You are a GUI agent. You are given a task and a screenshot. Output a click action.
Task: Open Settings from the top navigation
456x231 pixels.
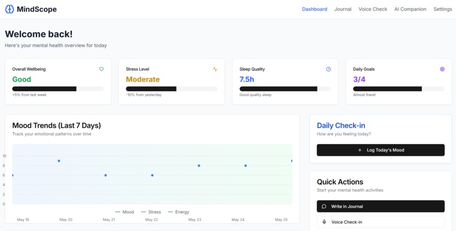coord(442,9)
